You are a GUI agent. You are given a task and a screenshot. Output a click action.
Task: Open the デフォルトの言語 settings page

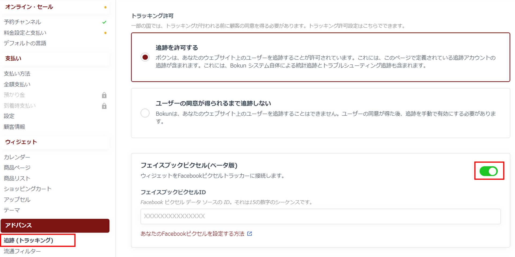25,43
